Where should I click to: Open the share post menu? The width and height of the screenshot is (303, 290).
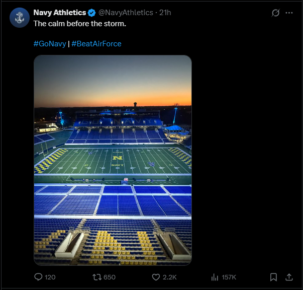[289, 277]
